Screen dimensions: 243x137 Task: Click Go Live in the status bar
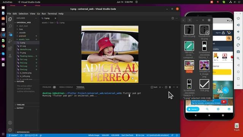click(140, 135)
